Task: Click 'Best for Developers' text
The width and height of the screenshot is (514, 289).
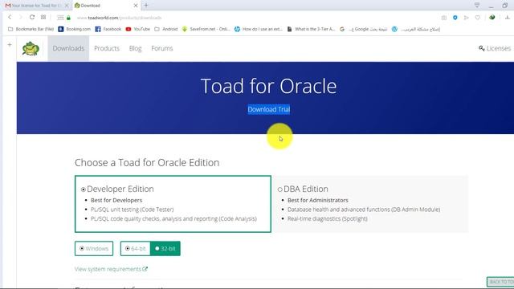Action: [x=116, y=200]
